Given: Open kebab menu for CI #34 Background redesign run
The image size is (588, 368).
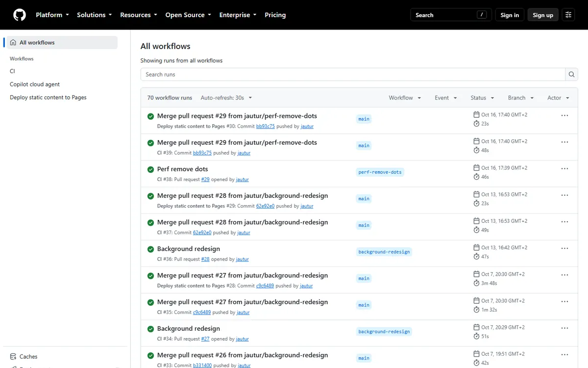Looking at the screenshot, I should [564, 328].
